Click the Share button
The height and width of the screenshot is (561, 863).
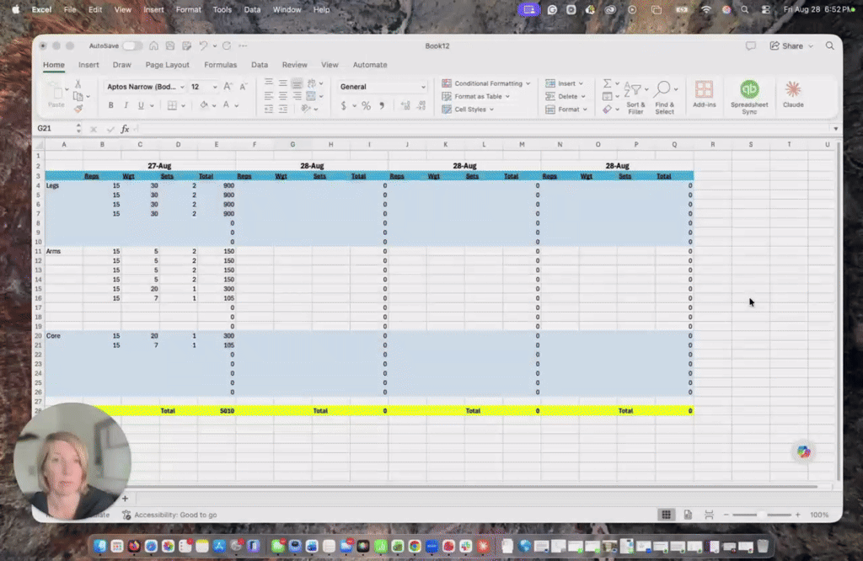791,45
